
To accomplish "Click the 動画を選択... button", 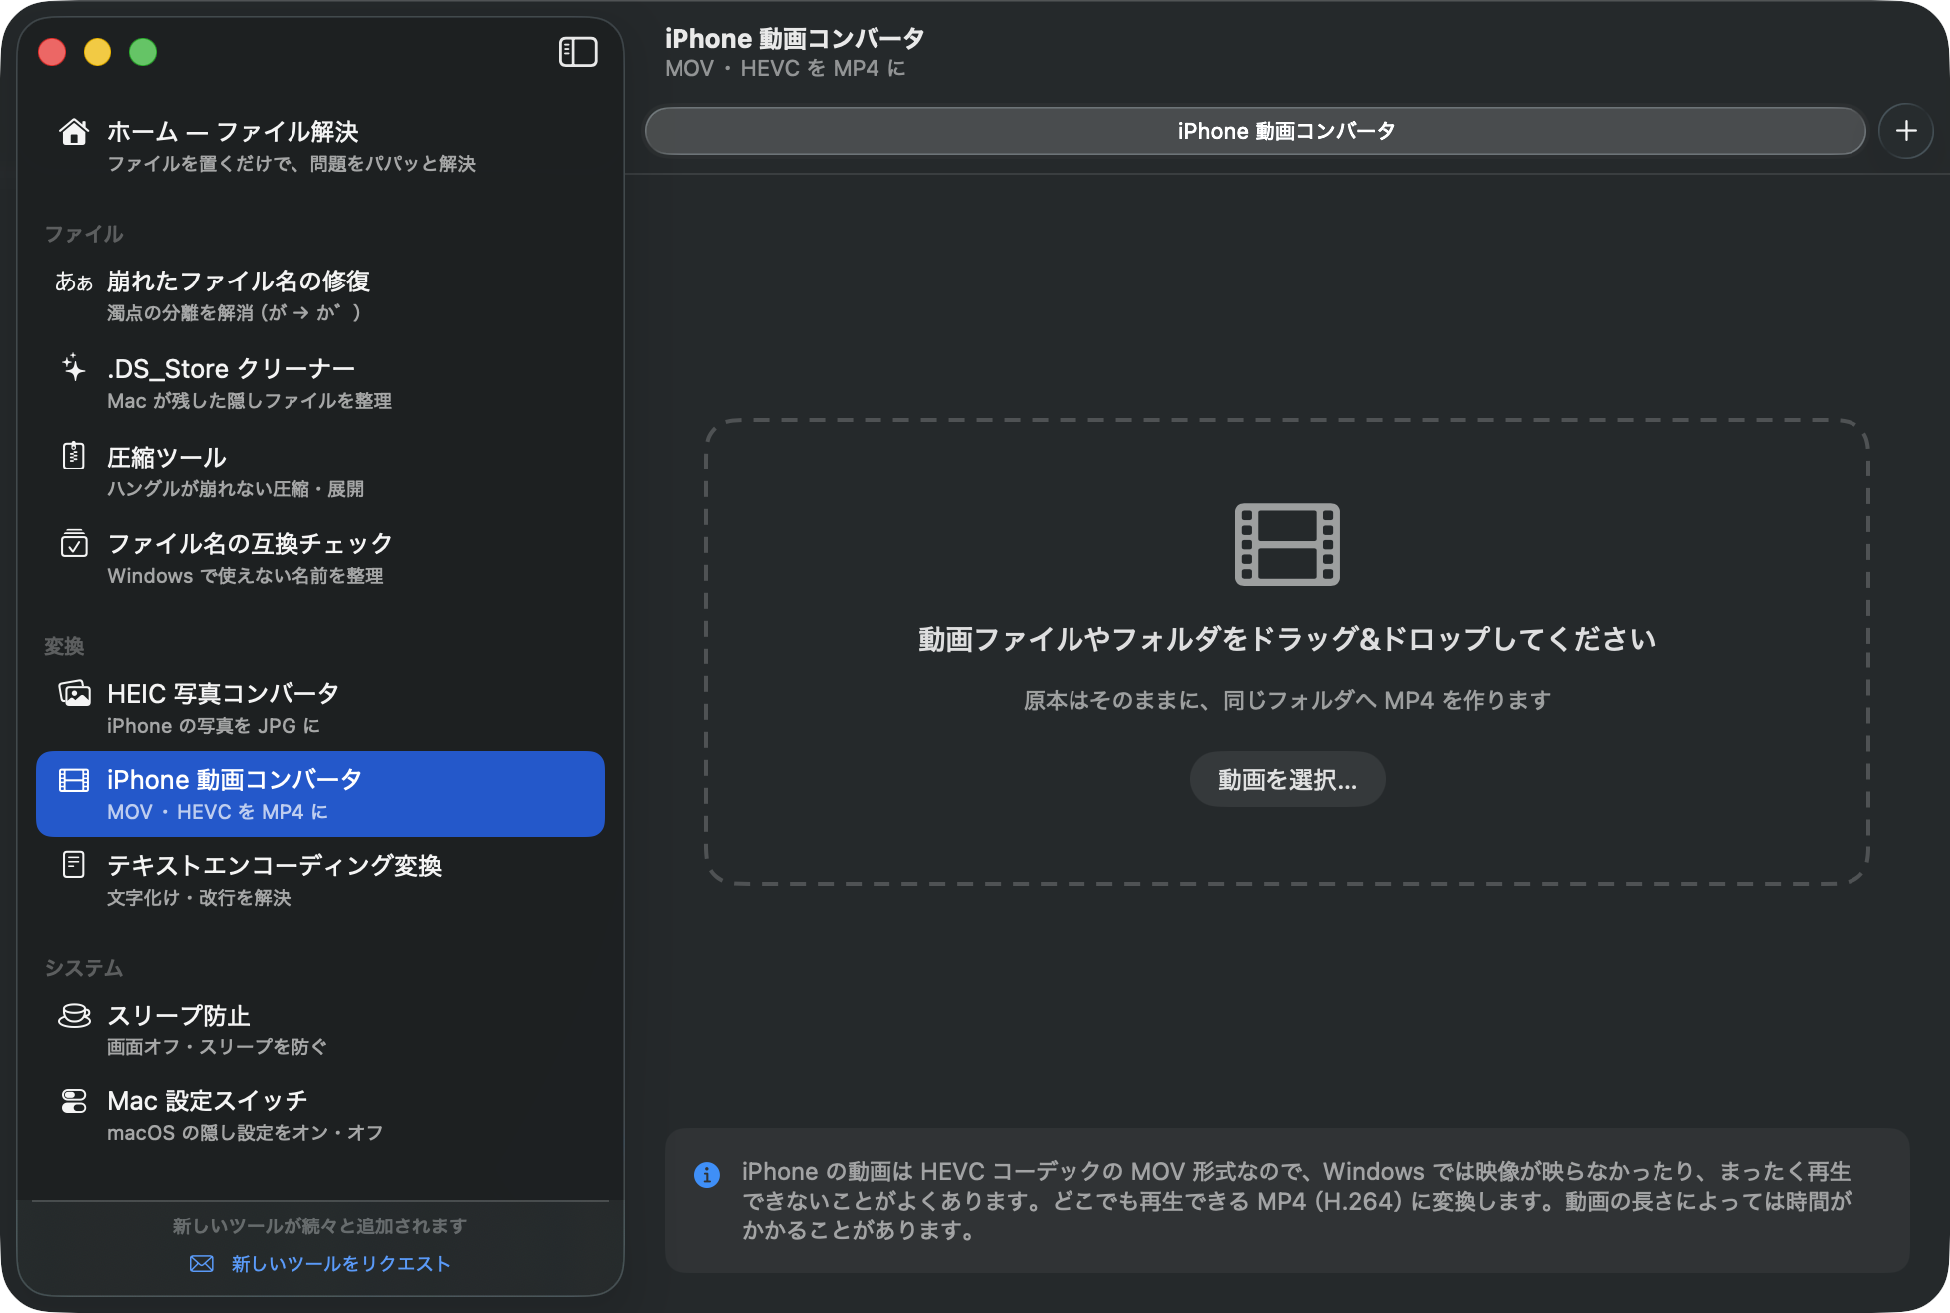I will pyautogui.click(x=1287, y=779).
